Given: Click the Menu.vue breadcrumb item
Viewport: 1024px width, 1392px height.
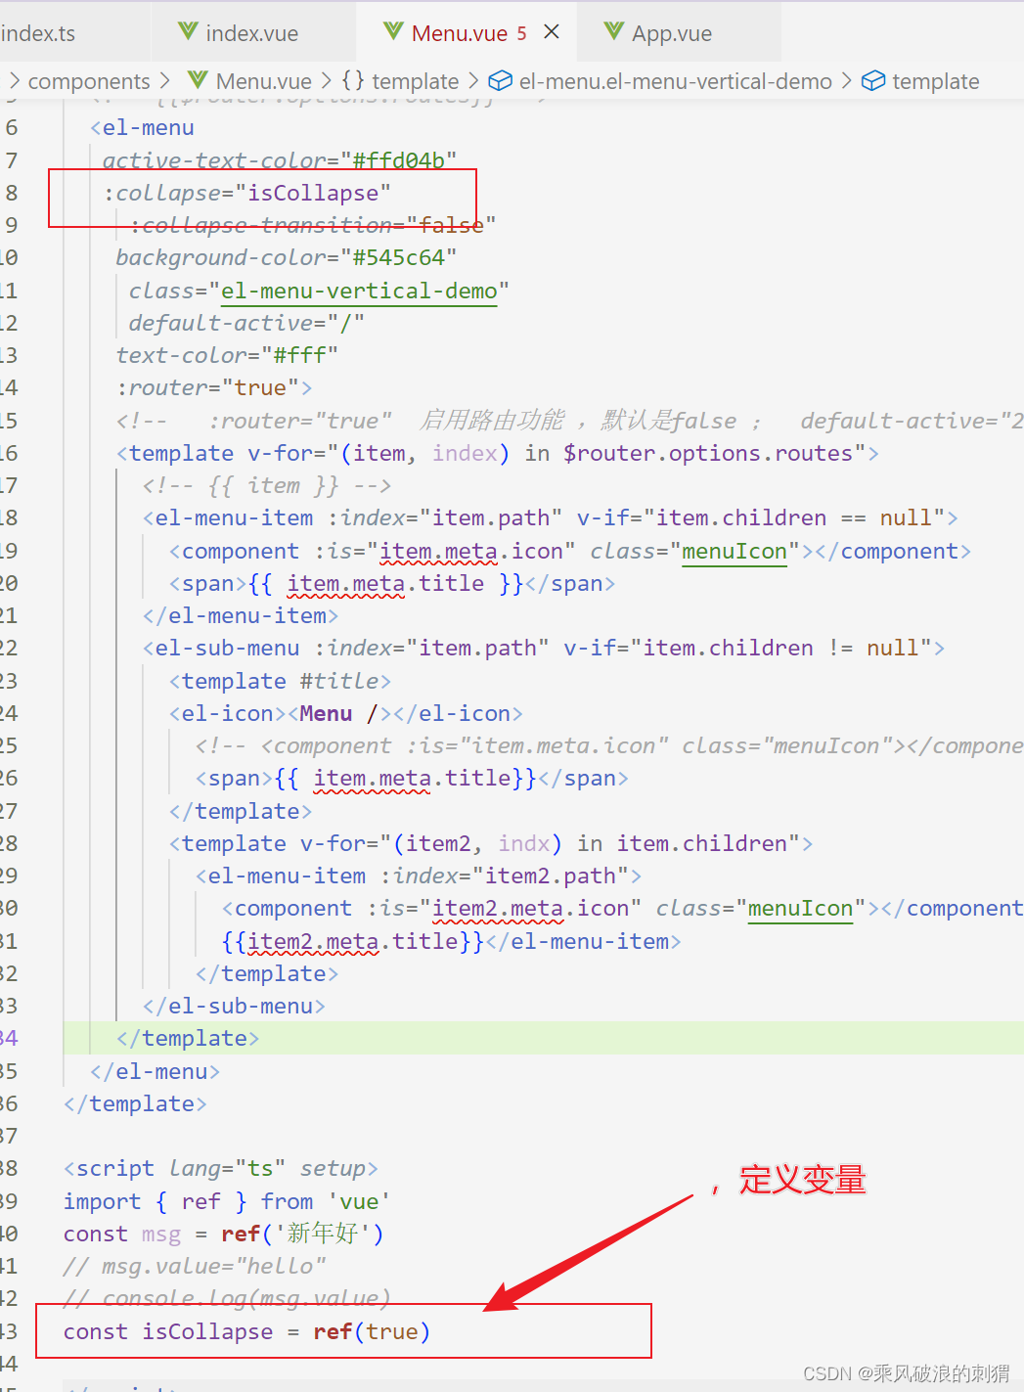Looking at the screenshot, I should pos(264,81).
